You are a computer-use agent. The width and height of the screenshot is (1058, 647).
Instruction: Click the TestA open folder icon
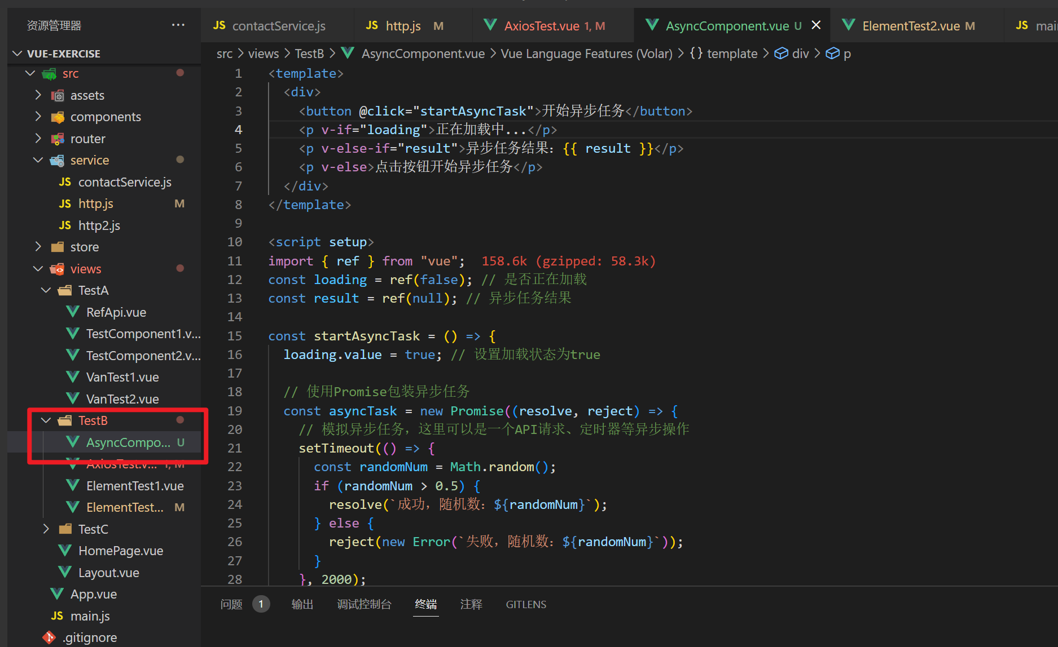click(65, 290)
